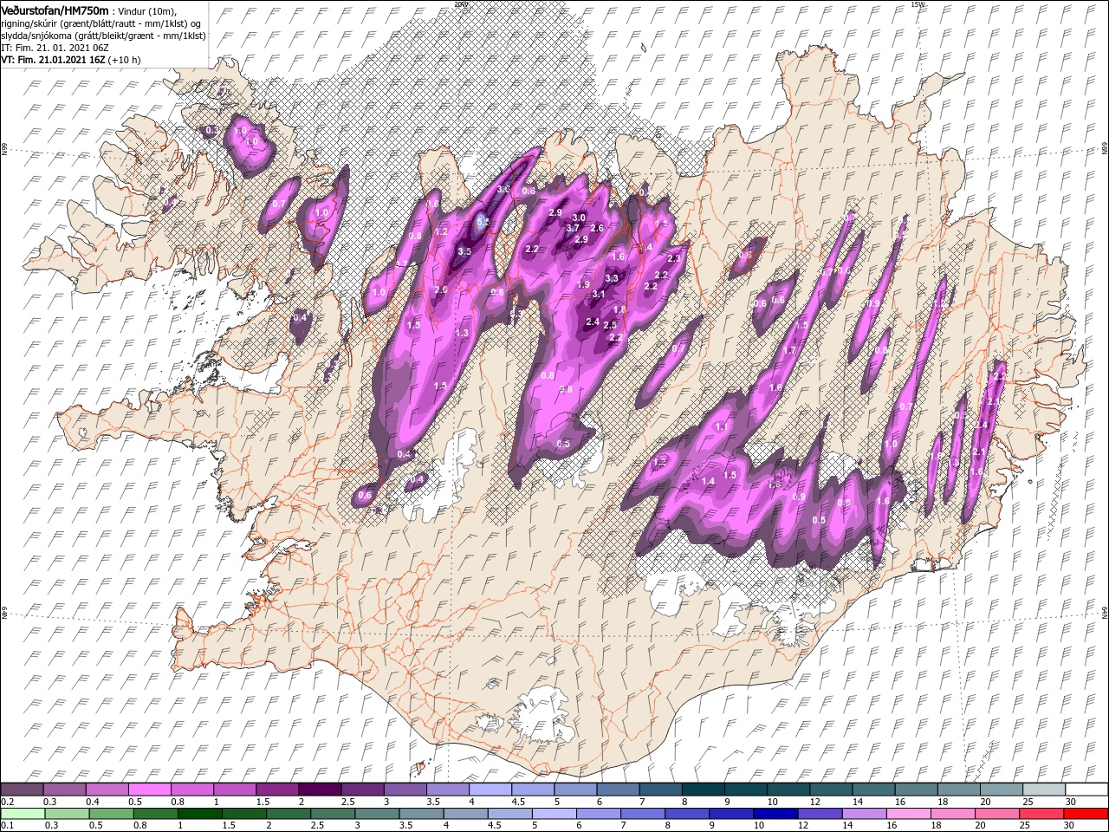Image resolution: width=1109 pixels, height=832 pixels.
Task: Click the dark green lower swatch between 1 and 1.5
Action: coord(200,814)
